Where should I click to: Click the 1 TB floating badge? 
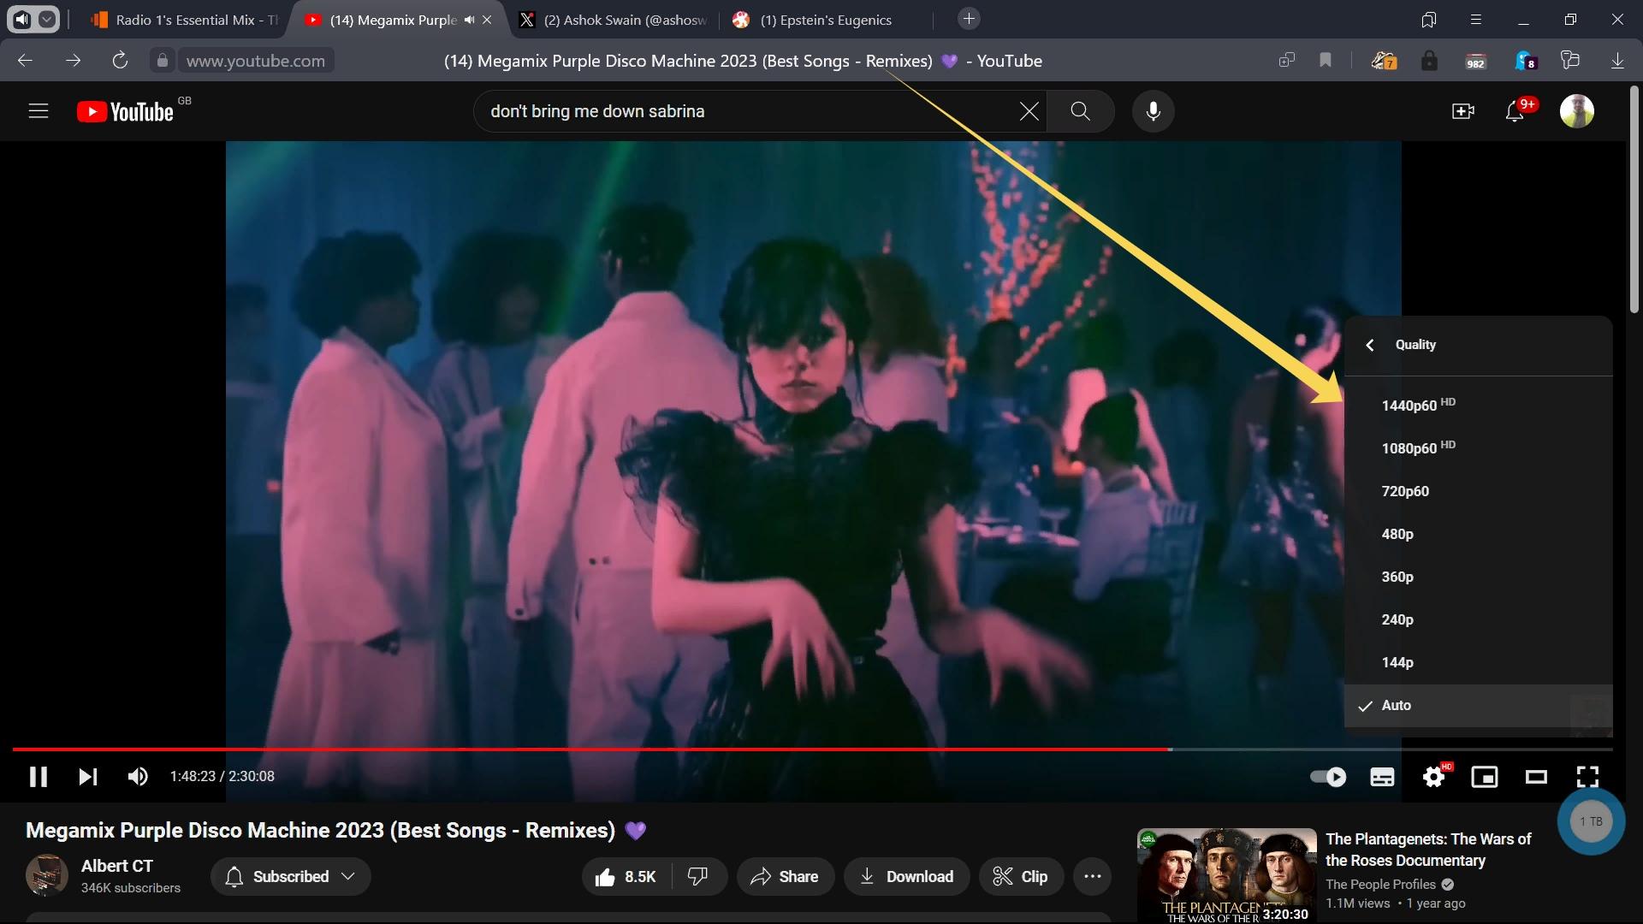pyautogui.click(x=1591, y=821)
